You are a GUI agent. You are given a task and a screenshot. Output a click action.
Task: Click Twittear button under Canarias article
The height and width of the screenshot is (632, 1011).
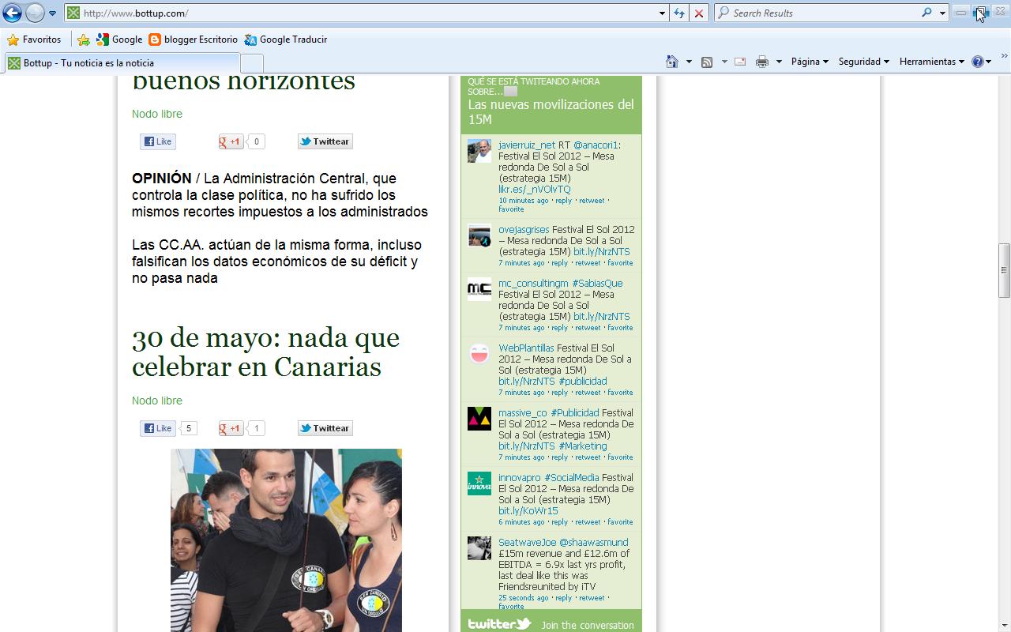pos(325,428)
